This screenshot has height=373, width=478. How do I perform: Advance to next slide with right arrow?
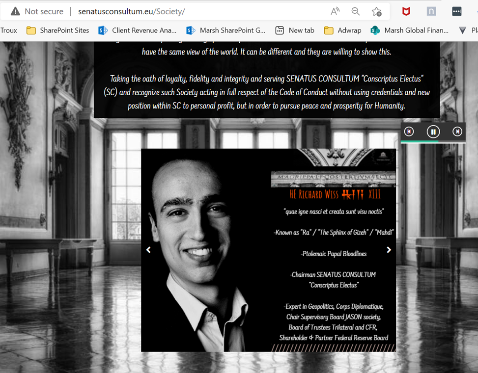pos(389,250)
